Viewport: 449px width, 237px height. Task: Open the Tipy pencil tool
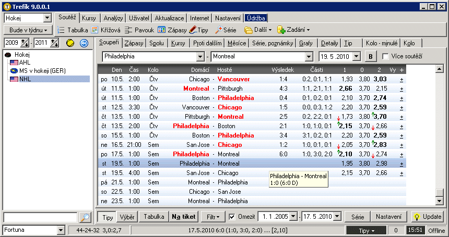[x=199, y=30]
